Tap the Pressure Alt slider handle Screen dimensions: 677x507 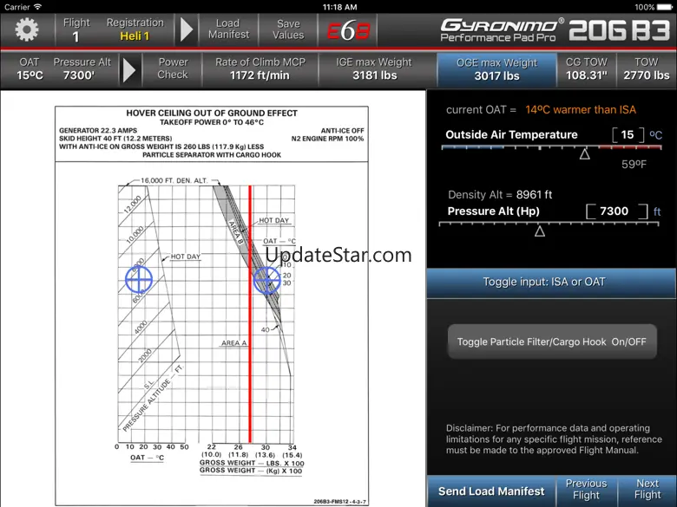pos(540,231)
